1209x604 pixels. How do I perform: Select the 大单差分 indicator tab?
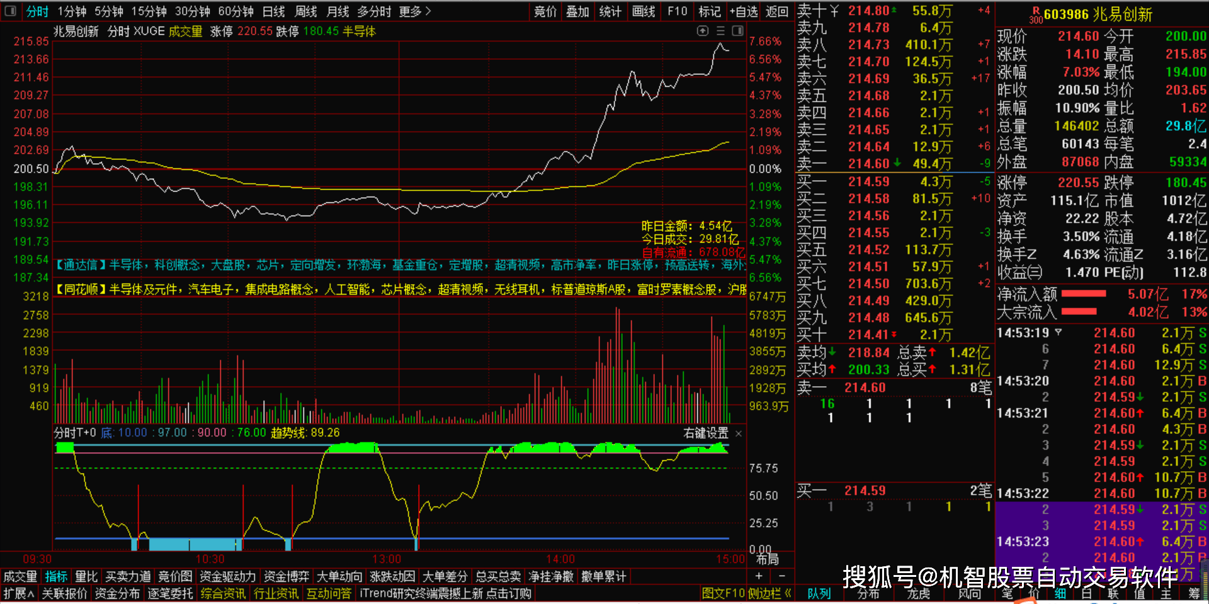(x=445, y=576)
